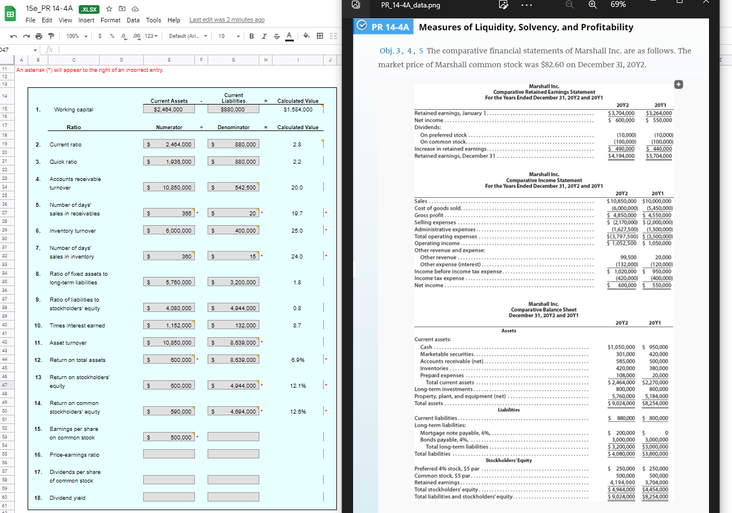
Task: Select column G header
Action: pos(234,59)
